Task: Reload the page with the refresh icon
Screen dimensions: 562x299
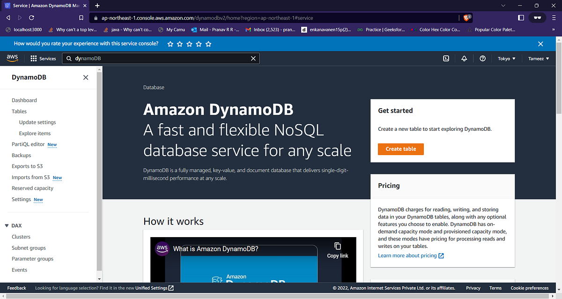Action: (x=31, y=17)
